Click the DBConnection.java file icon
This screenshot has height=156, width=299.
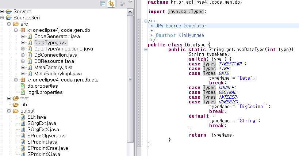pyautogui.click(x=30, y=55)
